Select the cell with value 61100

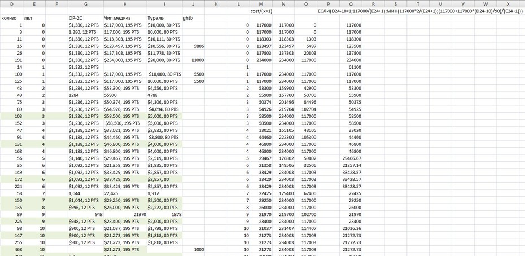[x=351, y=67]
